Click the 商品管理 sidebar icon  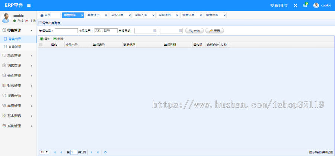coord(4,106)
